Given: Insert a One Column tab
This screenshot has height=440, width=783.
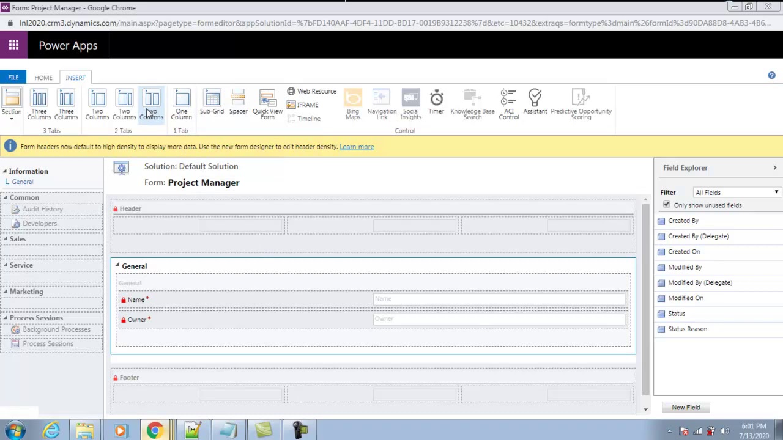Looking at the screenshot, I should (182, 105).
